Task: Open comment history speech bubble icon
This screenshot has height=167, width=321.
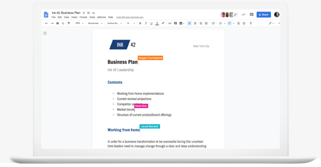Action: (x=252, y=14)
